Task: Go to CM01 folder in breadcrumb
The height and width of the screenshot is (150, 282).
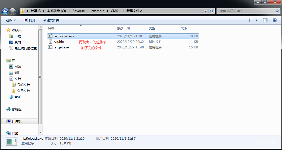Action: click(x=115, y=11)
